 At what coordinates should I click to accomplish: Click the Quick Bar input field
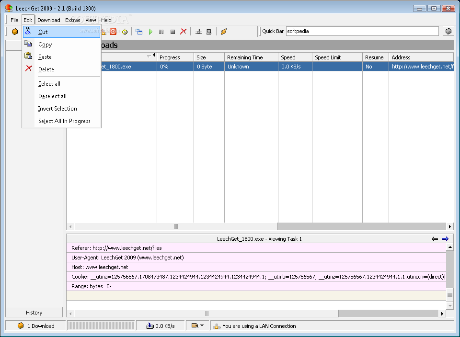click(x=362, y=31)
